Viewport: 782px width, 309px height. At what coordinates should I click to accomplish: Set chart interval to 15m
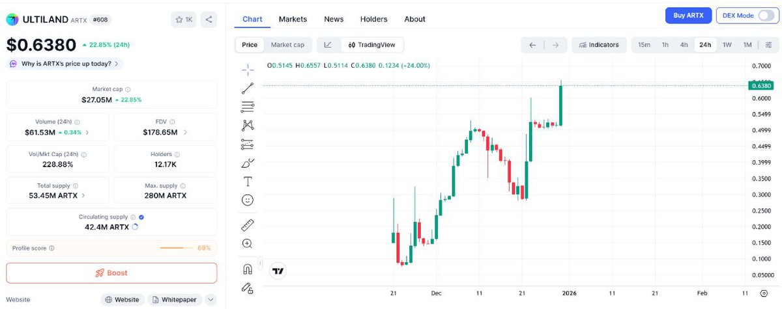[644, 45]
